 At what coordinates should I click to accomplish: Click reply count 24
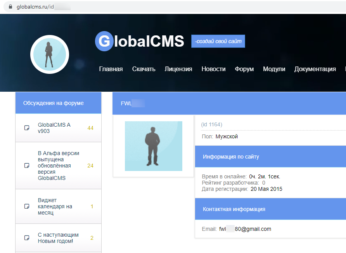[x=90, y=166]
